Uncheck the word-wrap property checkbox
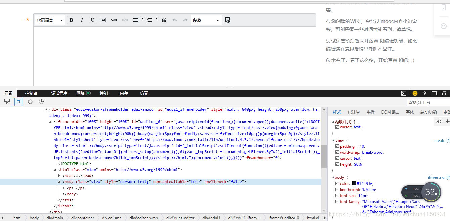The width and height of the screenshot is (450, 221). [337, 152]
